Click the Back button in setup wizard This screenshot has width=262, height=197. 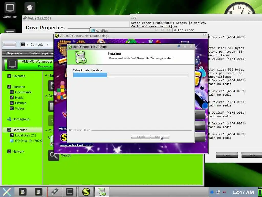(x=140, y=137)
